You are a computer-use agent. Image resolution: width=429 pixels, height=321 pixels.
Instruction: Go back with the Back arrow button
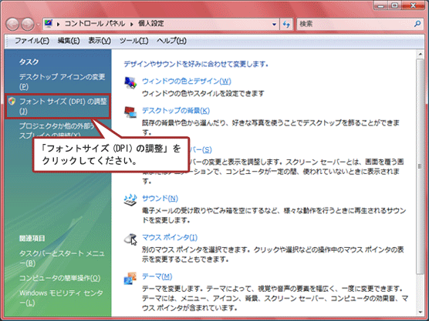[x=12, y=25]
